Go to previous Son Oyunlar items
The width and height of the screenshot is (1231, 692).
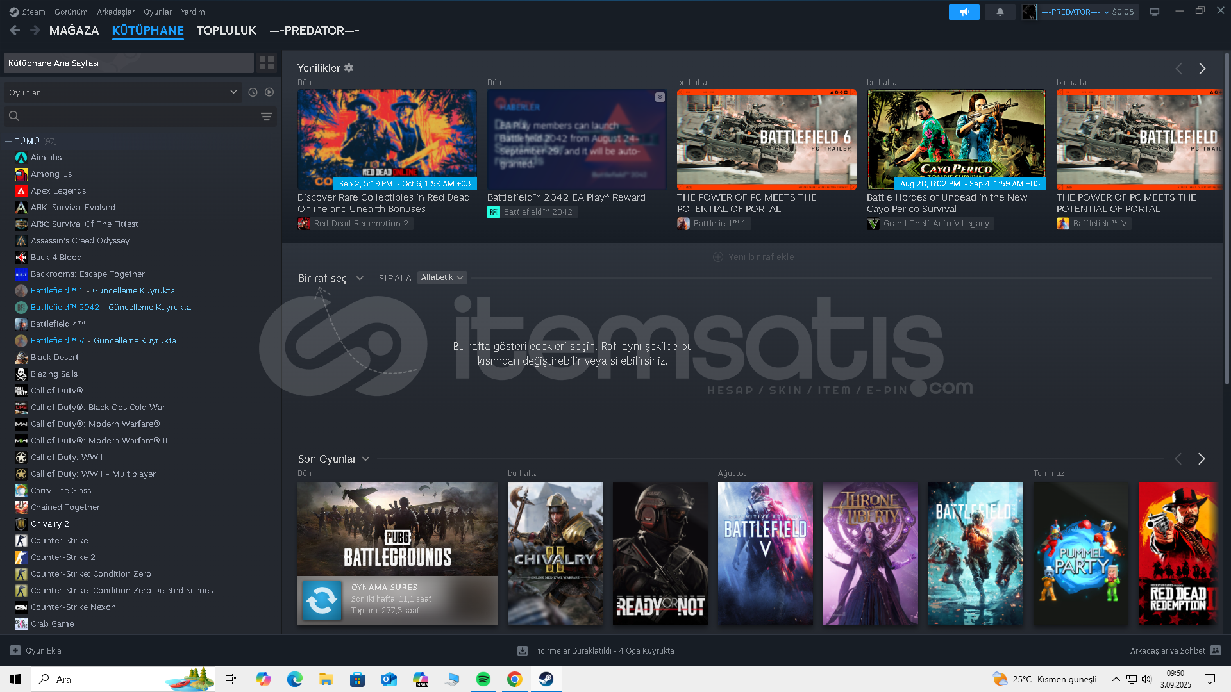1178,459
